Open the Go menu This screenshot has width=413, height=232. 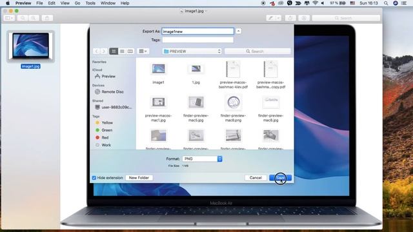[77, 3]
